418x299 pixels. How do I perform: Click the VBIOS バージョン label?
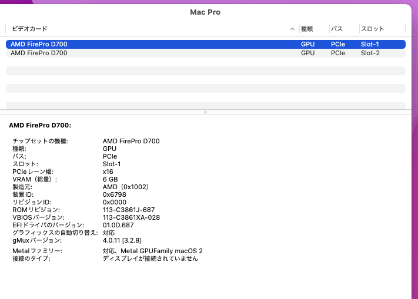point(38,217)
